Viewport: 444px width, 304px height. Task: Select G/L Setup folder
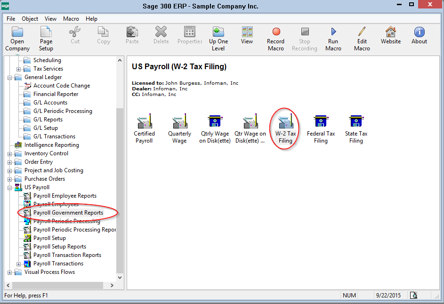(x=45, y=128)
